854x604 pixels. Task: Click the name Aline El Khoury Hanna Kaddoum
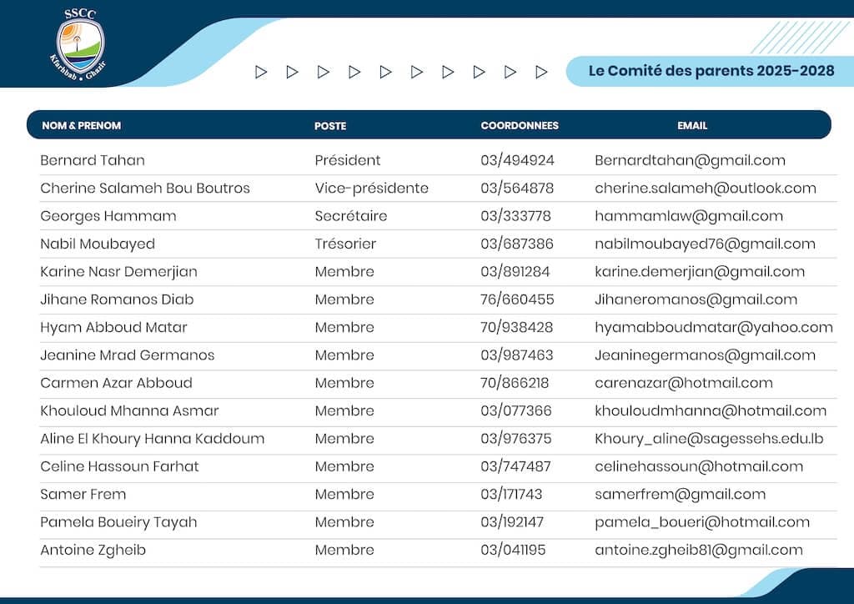153,438
